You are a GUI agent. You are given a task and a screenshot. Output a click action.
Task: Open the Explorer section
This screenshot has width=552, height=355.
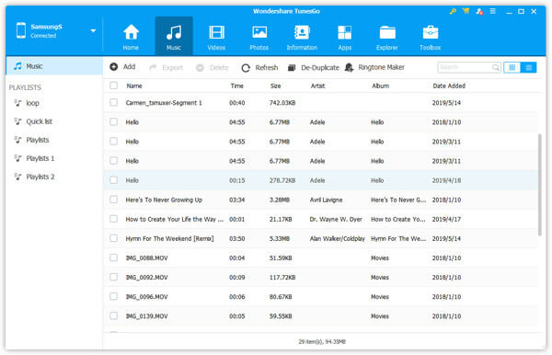(387, 37)
